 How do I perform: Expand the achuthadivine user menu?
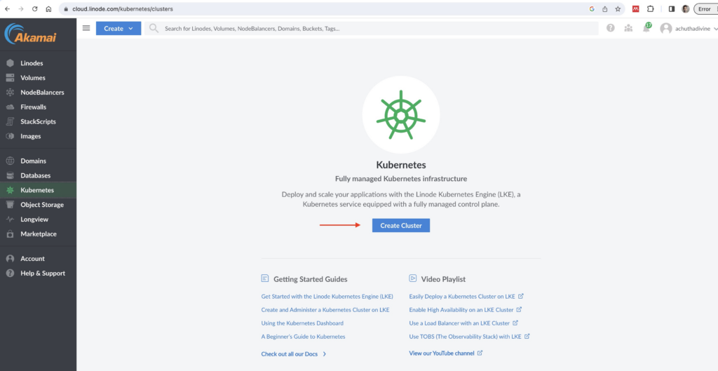(689, 28)
